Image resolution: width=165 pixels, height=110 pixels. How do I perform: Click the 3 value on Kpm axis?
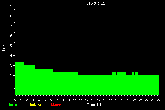click(x=11, y=65)
